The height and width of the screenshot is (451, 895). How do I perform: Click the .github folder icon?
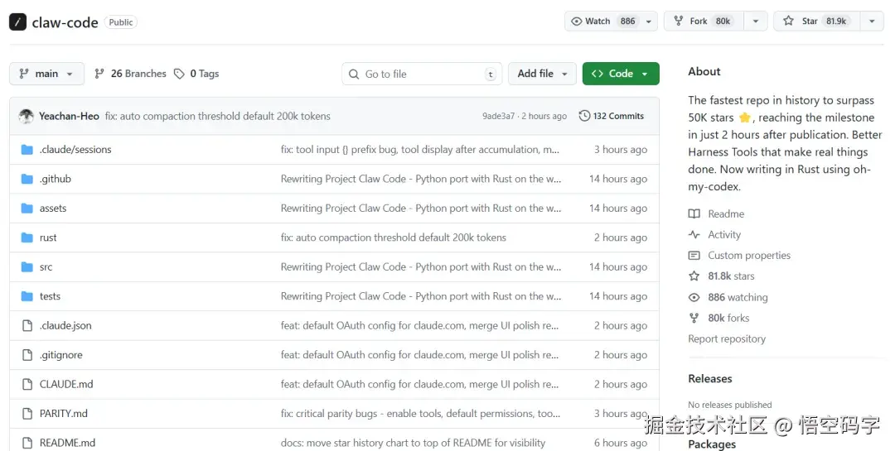pyautogui.click(x=27, y=179)
